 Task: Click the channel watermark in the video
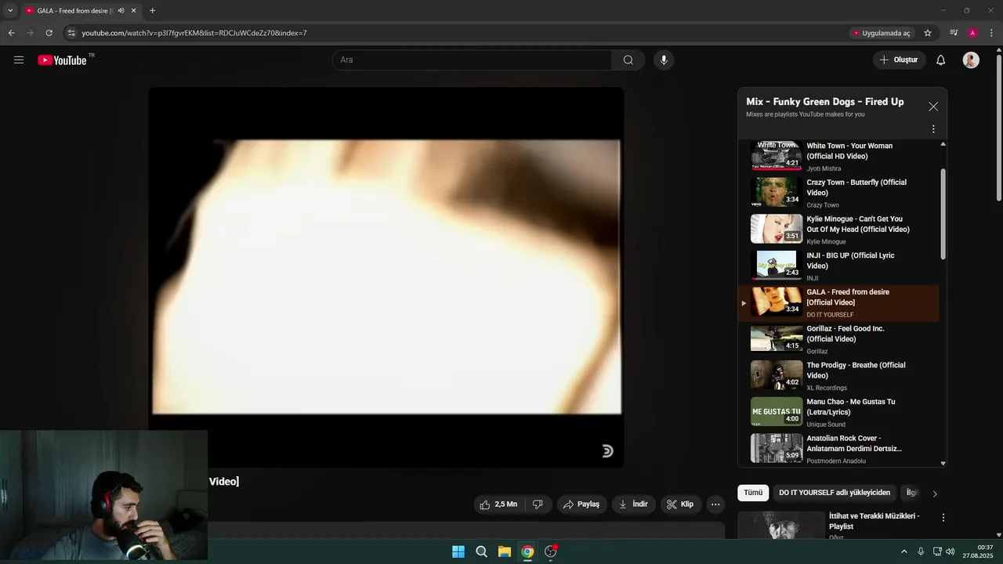607,451
